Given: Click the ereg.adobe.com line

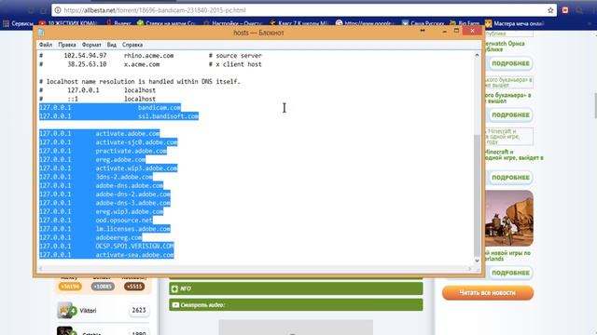Looking at the screenshot, I should pos(92,159).
